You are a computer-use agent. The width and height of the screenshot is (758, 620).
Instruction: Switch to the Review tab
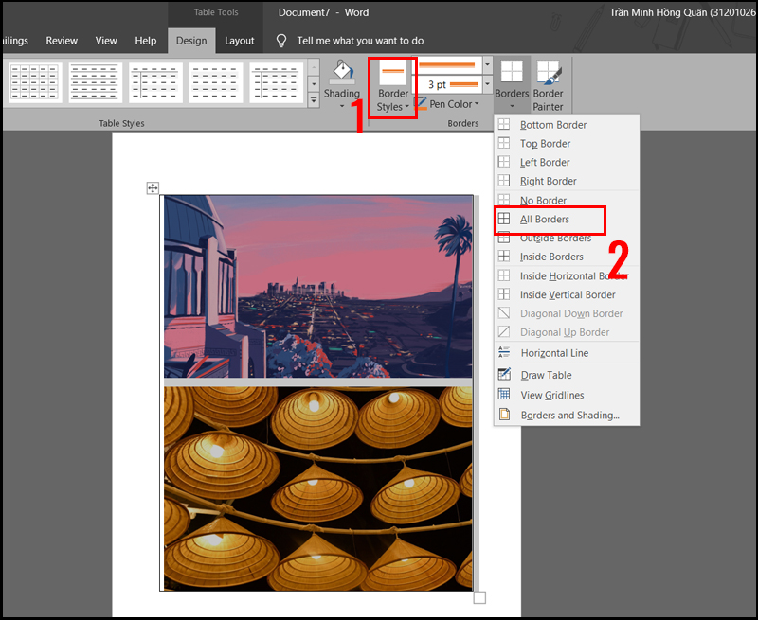[x=62, y=41]
